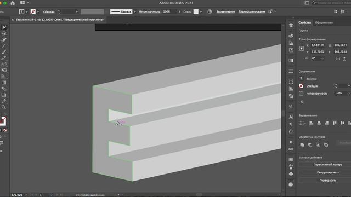Open the Gradient panel icon in dock
351x197 pixels.
(x=291, y=61)
